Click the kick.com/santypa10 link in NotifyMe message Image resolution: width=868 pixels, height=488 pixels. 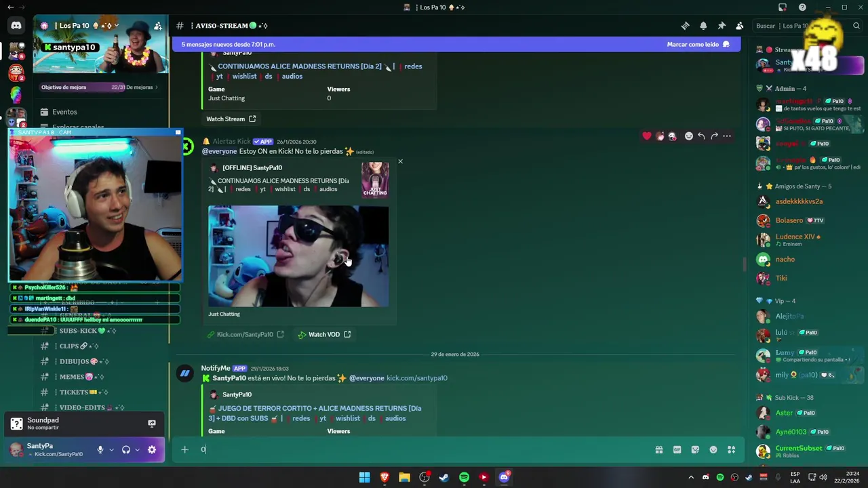(417, 378)
